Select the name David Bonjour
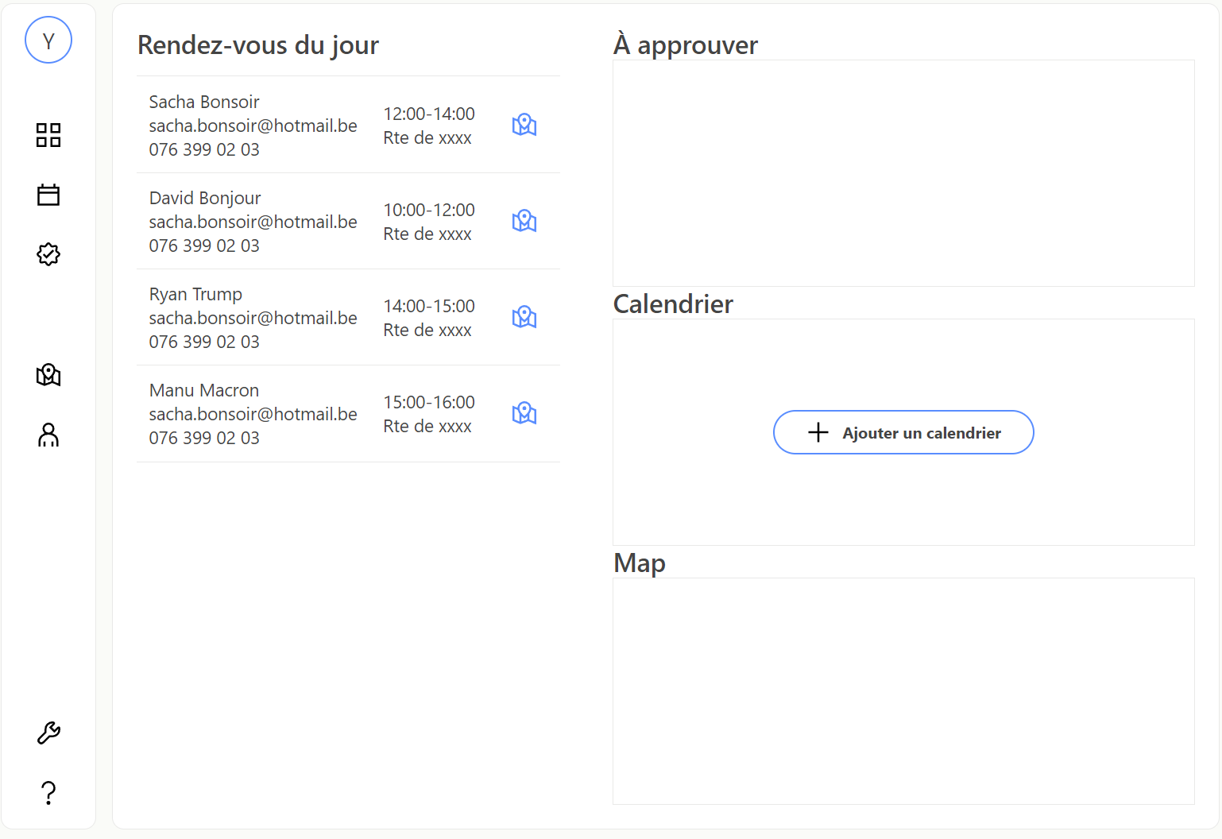The height and width of the screenshot is (839, 1222). (205, 198)
